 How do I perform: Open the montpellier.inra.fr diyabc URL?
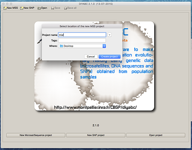(95, 107)
